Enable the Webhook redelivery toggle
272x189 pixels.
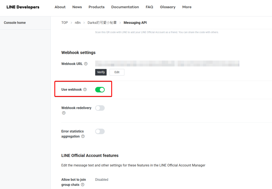(x=100, y=108)
